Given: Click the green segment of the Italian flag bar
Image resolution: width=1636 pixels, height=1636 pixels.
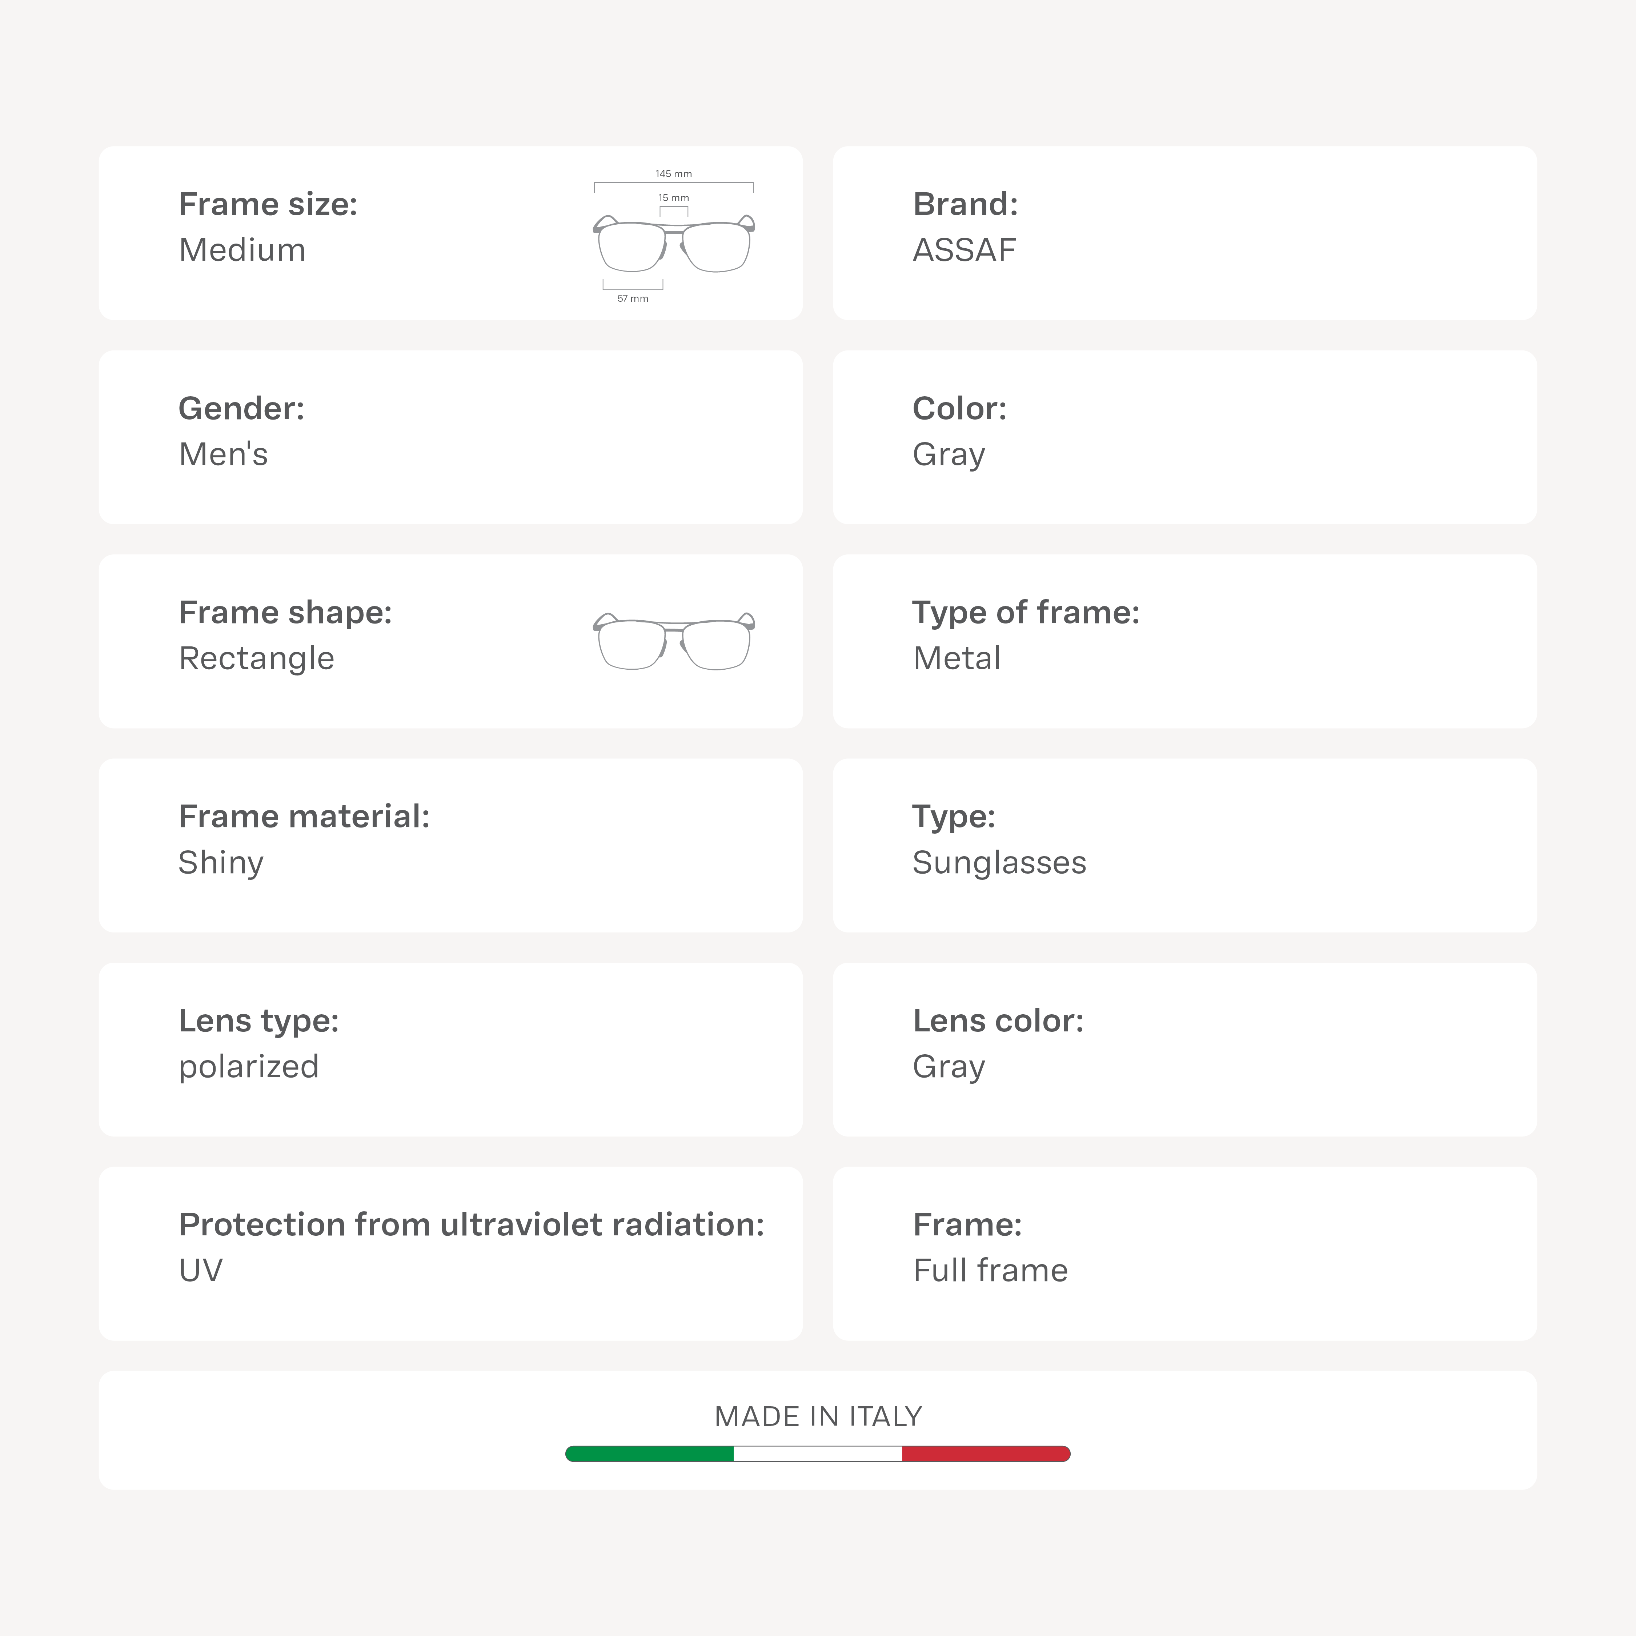Looking at the screenshot, I should click(x=649, y=1454).
